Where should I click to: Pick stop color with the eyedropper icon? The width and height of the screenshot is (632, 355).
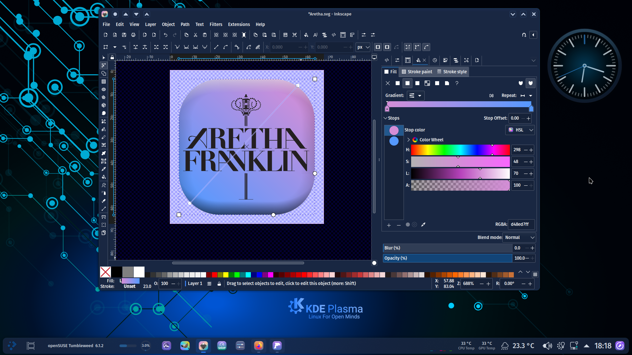coord(424,225)
